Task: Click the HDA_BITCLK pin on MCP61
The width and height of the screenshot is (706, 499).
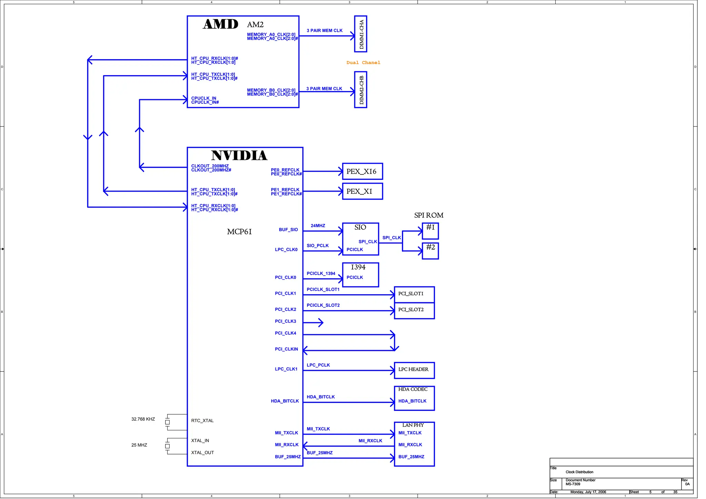Action: (x=285, y=401)
